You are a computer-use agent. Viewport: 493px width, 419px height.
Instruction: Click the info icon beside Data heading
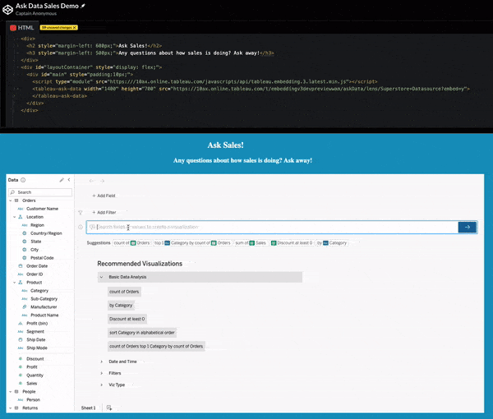tap(23, 179)
